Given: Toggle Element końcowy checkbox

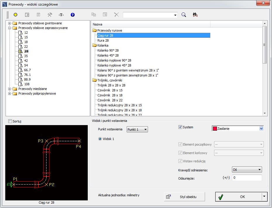Looking at the screenshot, I should click(180, 153).
